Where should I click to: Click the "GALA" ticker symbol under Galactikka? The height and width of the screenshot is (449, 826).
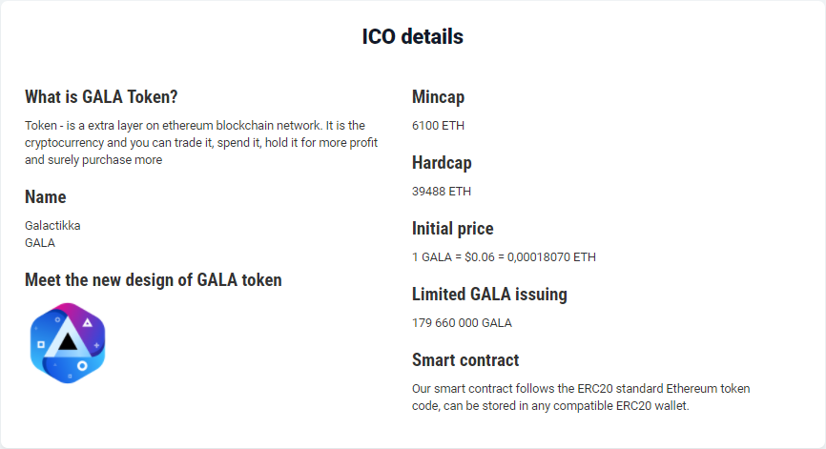[40, 243]
